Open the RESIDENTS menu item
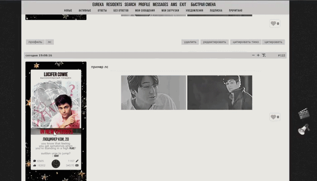317x181 pixels. point(114,5)
